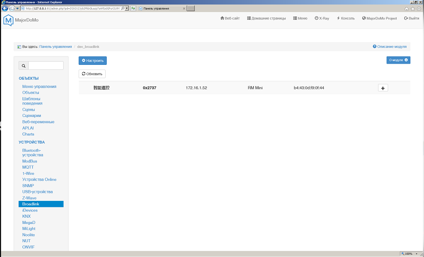424x257 pixels.
Task: Add the RM Mini device with plus button
Action: pyautogui.click(x=383, y=88)
